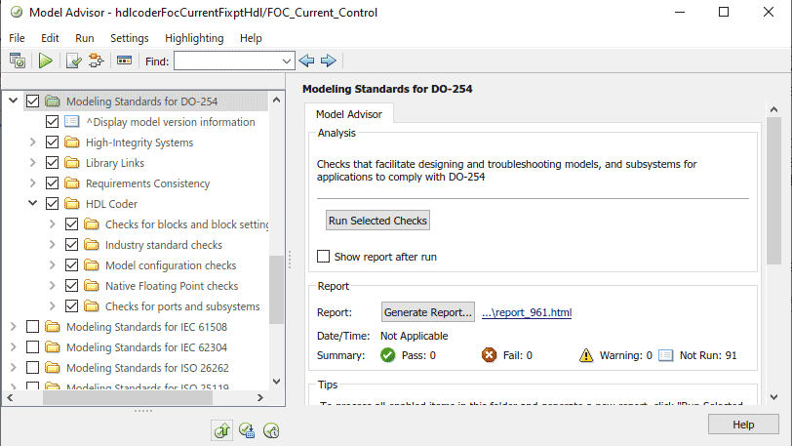Uncheck the High-Integrity Systems folder checkbox
Screen dimensions: 792x446
[53, 142]
